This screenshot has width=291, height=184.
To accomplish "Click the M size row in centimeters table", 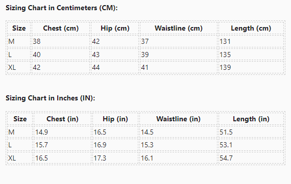I will click(145, 41).
